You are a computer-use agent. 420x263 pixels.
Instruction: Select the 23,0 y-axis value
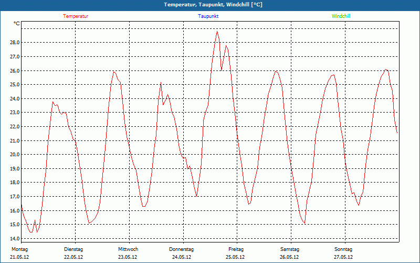(x=15, y=113)
